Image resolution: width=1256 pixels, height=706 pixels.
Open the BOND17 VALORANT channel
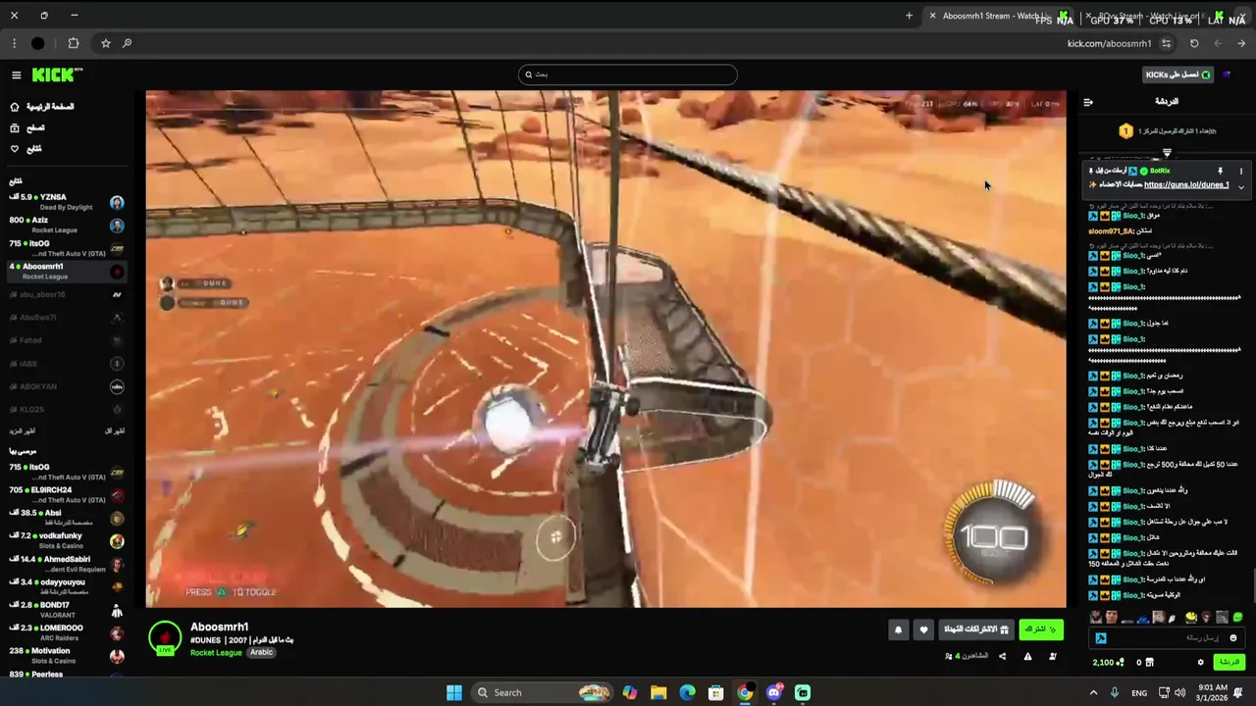pyautogui.click(x=67, y=610)
